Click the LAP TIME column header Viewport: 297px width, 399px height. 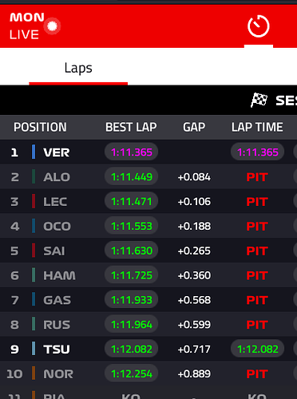(257, 127)
